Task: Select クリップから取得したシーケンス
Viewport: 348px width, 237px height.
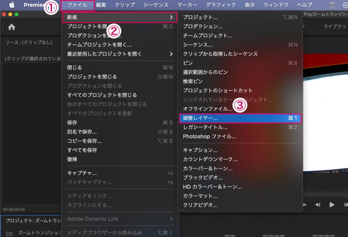Action: point(240,54)
